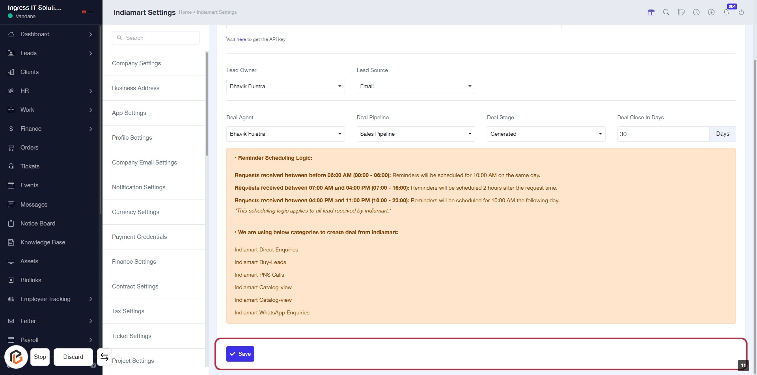This screenshot has width=757, height=375.
Task: Follow the 'here' API key link
Action: [241, 39]
